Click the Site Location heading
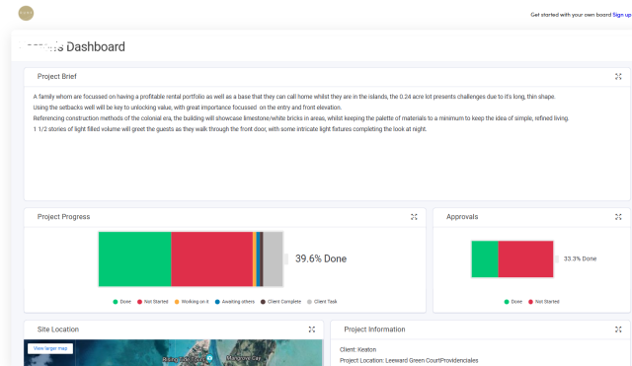 tap(58, 329)
